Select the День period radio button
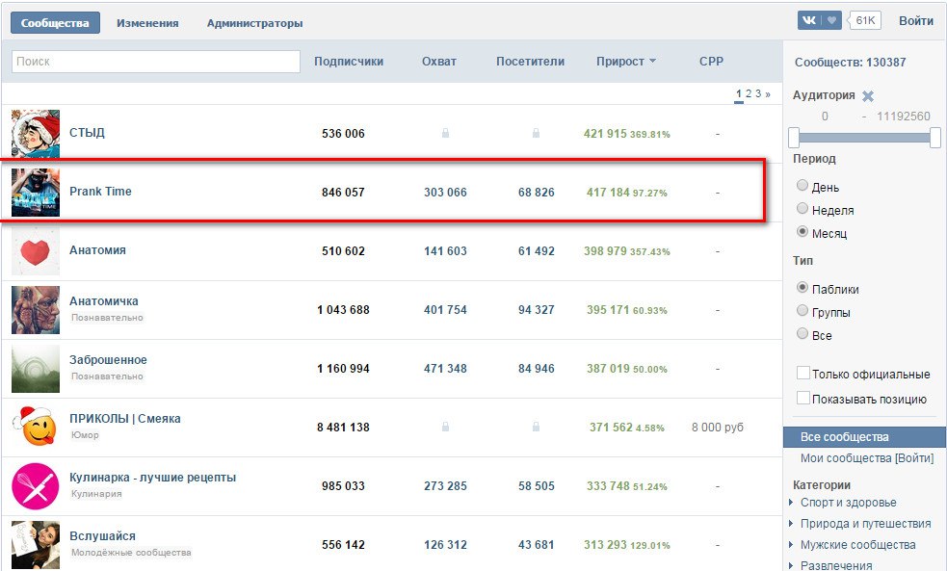 point(802,187)
